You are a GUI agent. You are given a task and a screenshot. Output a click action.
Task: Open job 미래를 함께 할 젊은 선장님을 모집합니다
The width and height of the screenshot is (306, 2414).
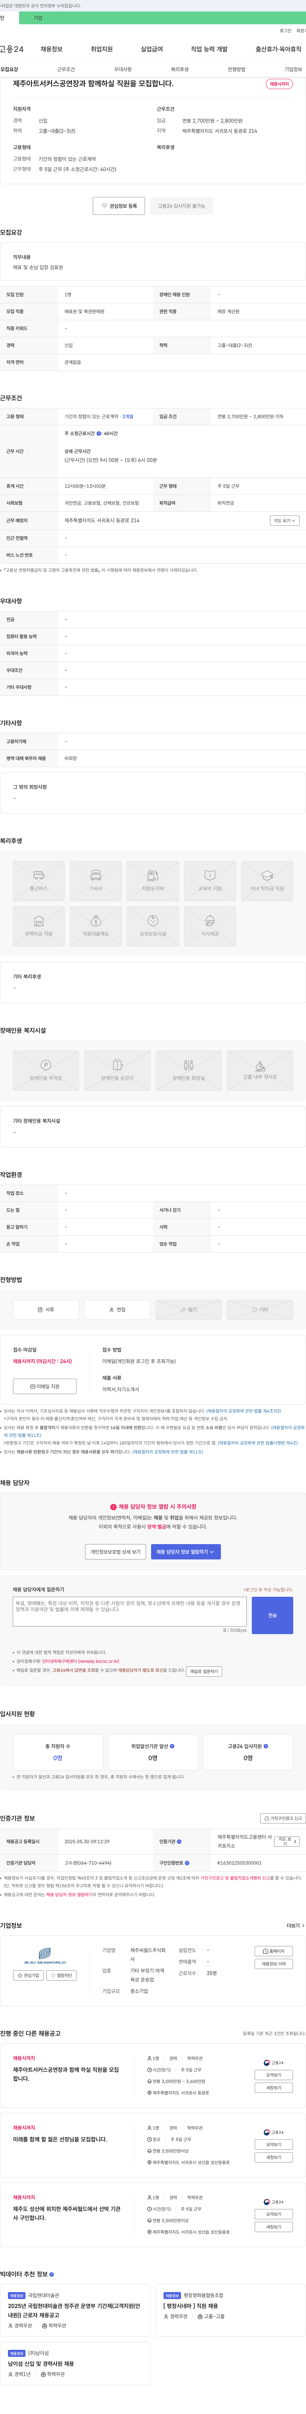(x=60, y=2139)
